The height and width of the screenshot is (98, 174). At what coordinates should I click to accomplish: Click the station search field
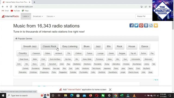click(144, 16)
